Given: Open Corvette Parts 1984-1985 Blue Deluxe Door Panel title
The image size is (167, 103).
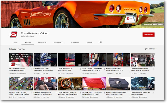Looking at the screenshot, I should pos(116,93).
